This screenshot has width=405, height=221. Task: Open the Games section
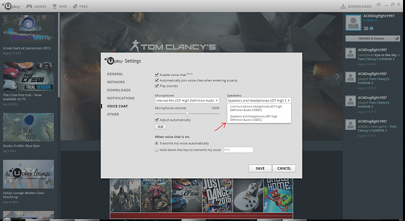pyautogui.click(x=36, y=6)
